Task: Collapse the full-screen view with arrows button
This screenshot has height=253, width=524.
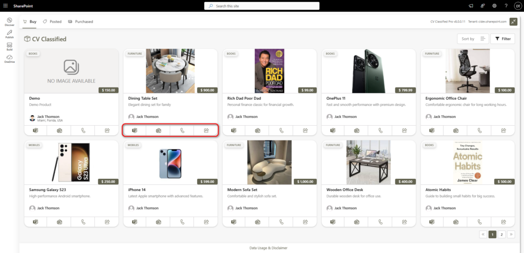Action: [x=513, y=21]
